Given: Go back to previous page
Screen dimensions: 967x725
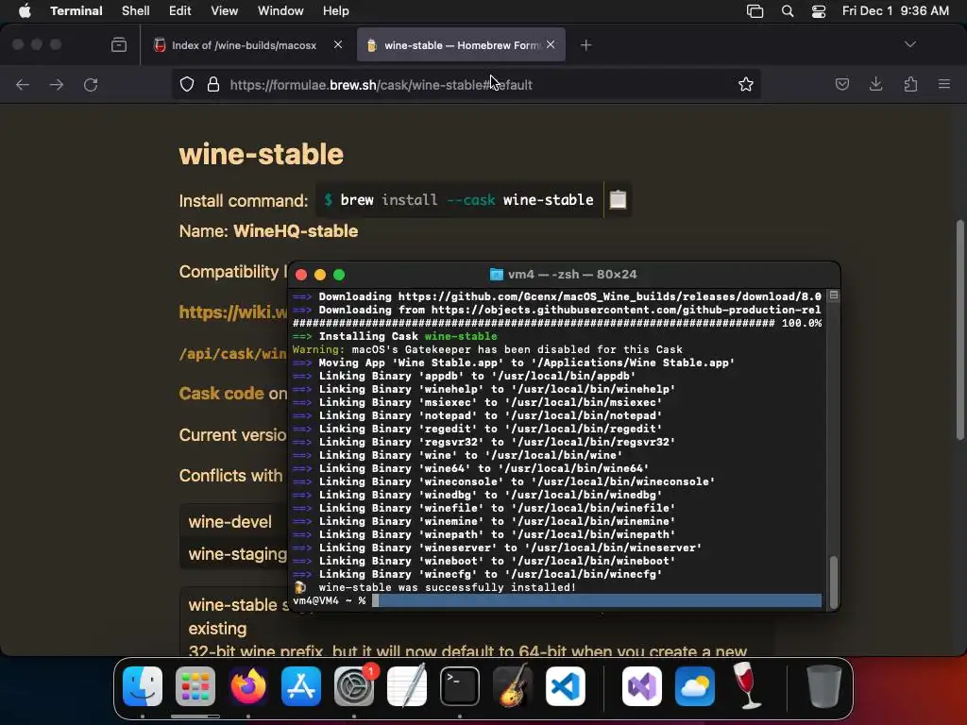Looking at the screenshot, I should pyautogui.click(x=23, y=84).
